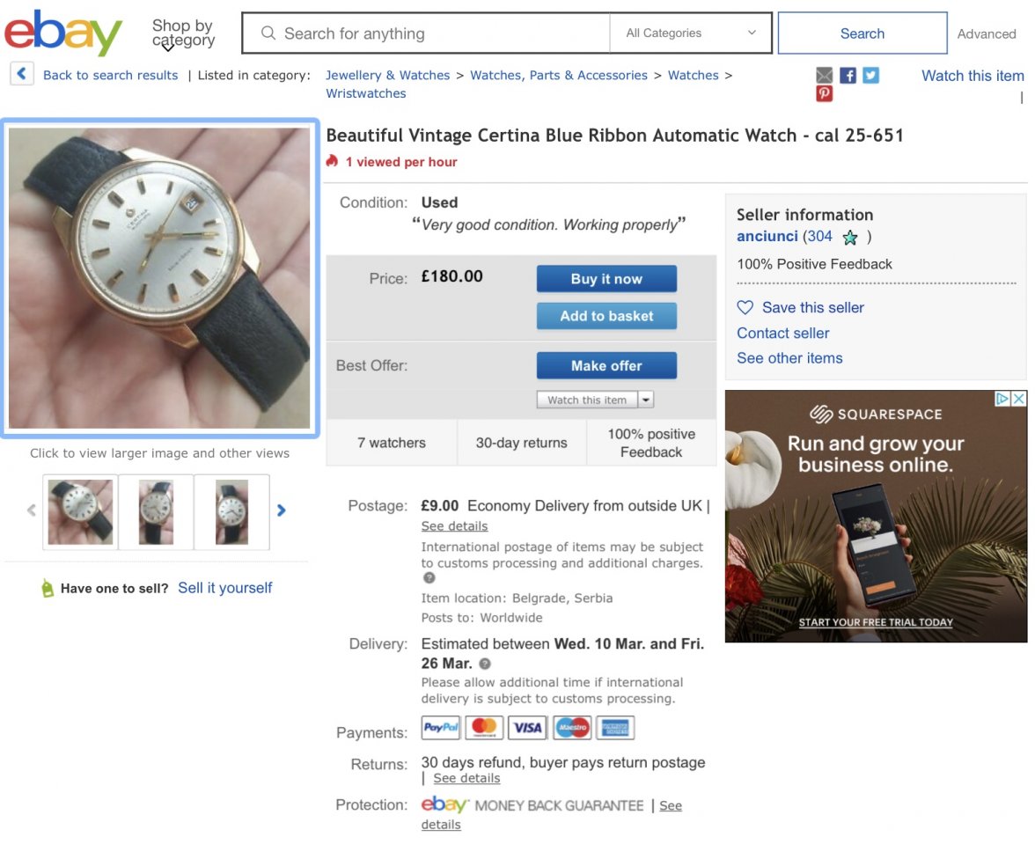Show next thumbnails with the right arrow
This screenshot has height=859, width=1035.
tap(282, 510)
